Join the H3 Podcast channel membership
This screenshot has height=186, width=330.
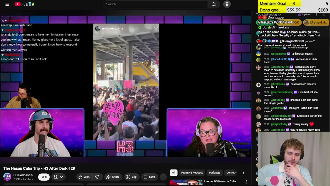tap(44, 177)
